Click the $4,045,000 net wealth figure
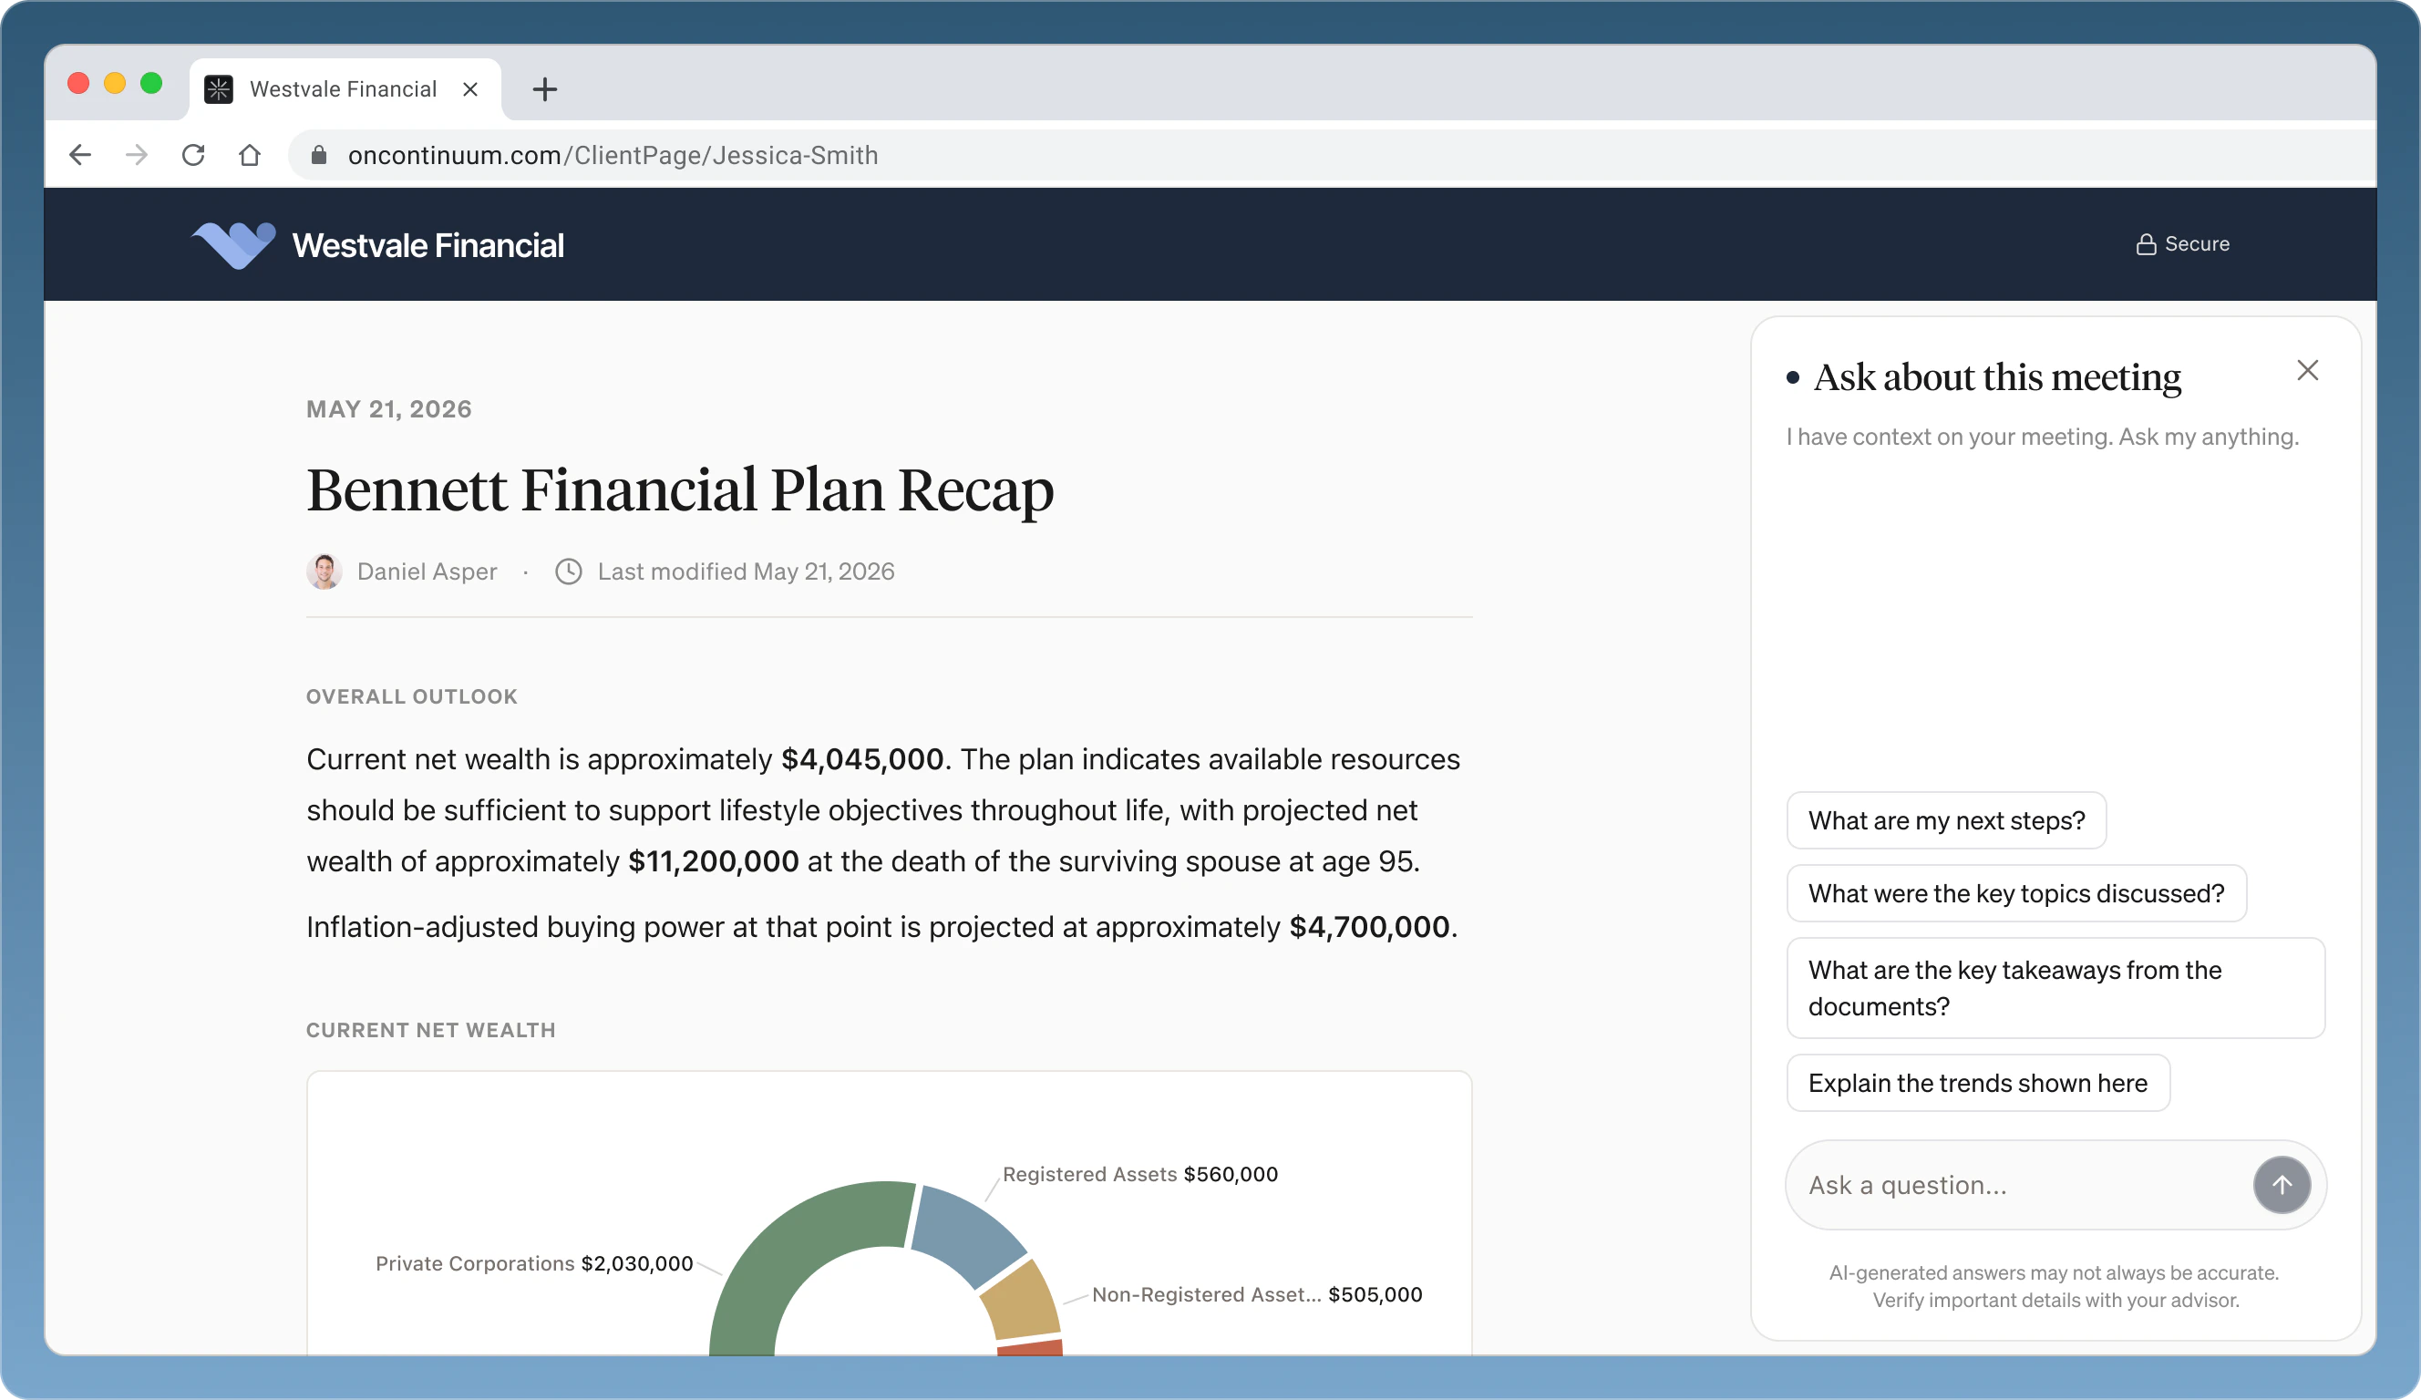Image resolution: width=2421 pixels, height=1400 pixels. 862,759
